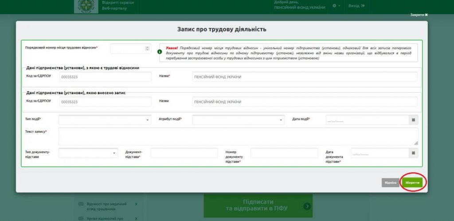Image resolution: width=454 pixels, height=221 pixels.
Task: Open the Дата події calendar picker icon
Action: pos(413,120)
